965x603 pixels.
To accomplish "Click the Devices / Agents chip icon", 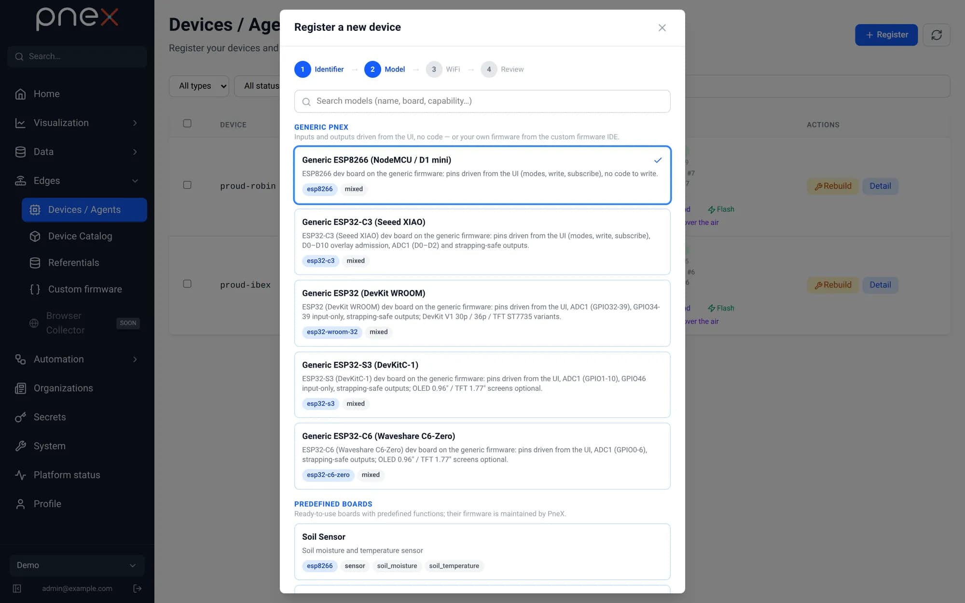I will point(35,210).
